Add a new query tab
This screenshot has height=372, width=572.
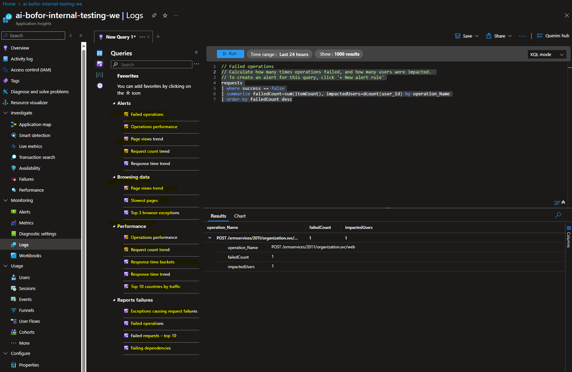pyautogui.click(x=158, y=37)
